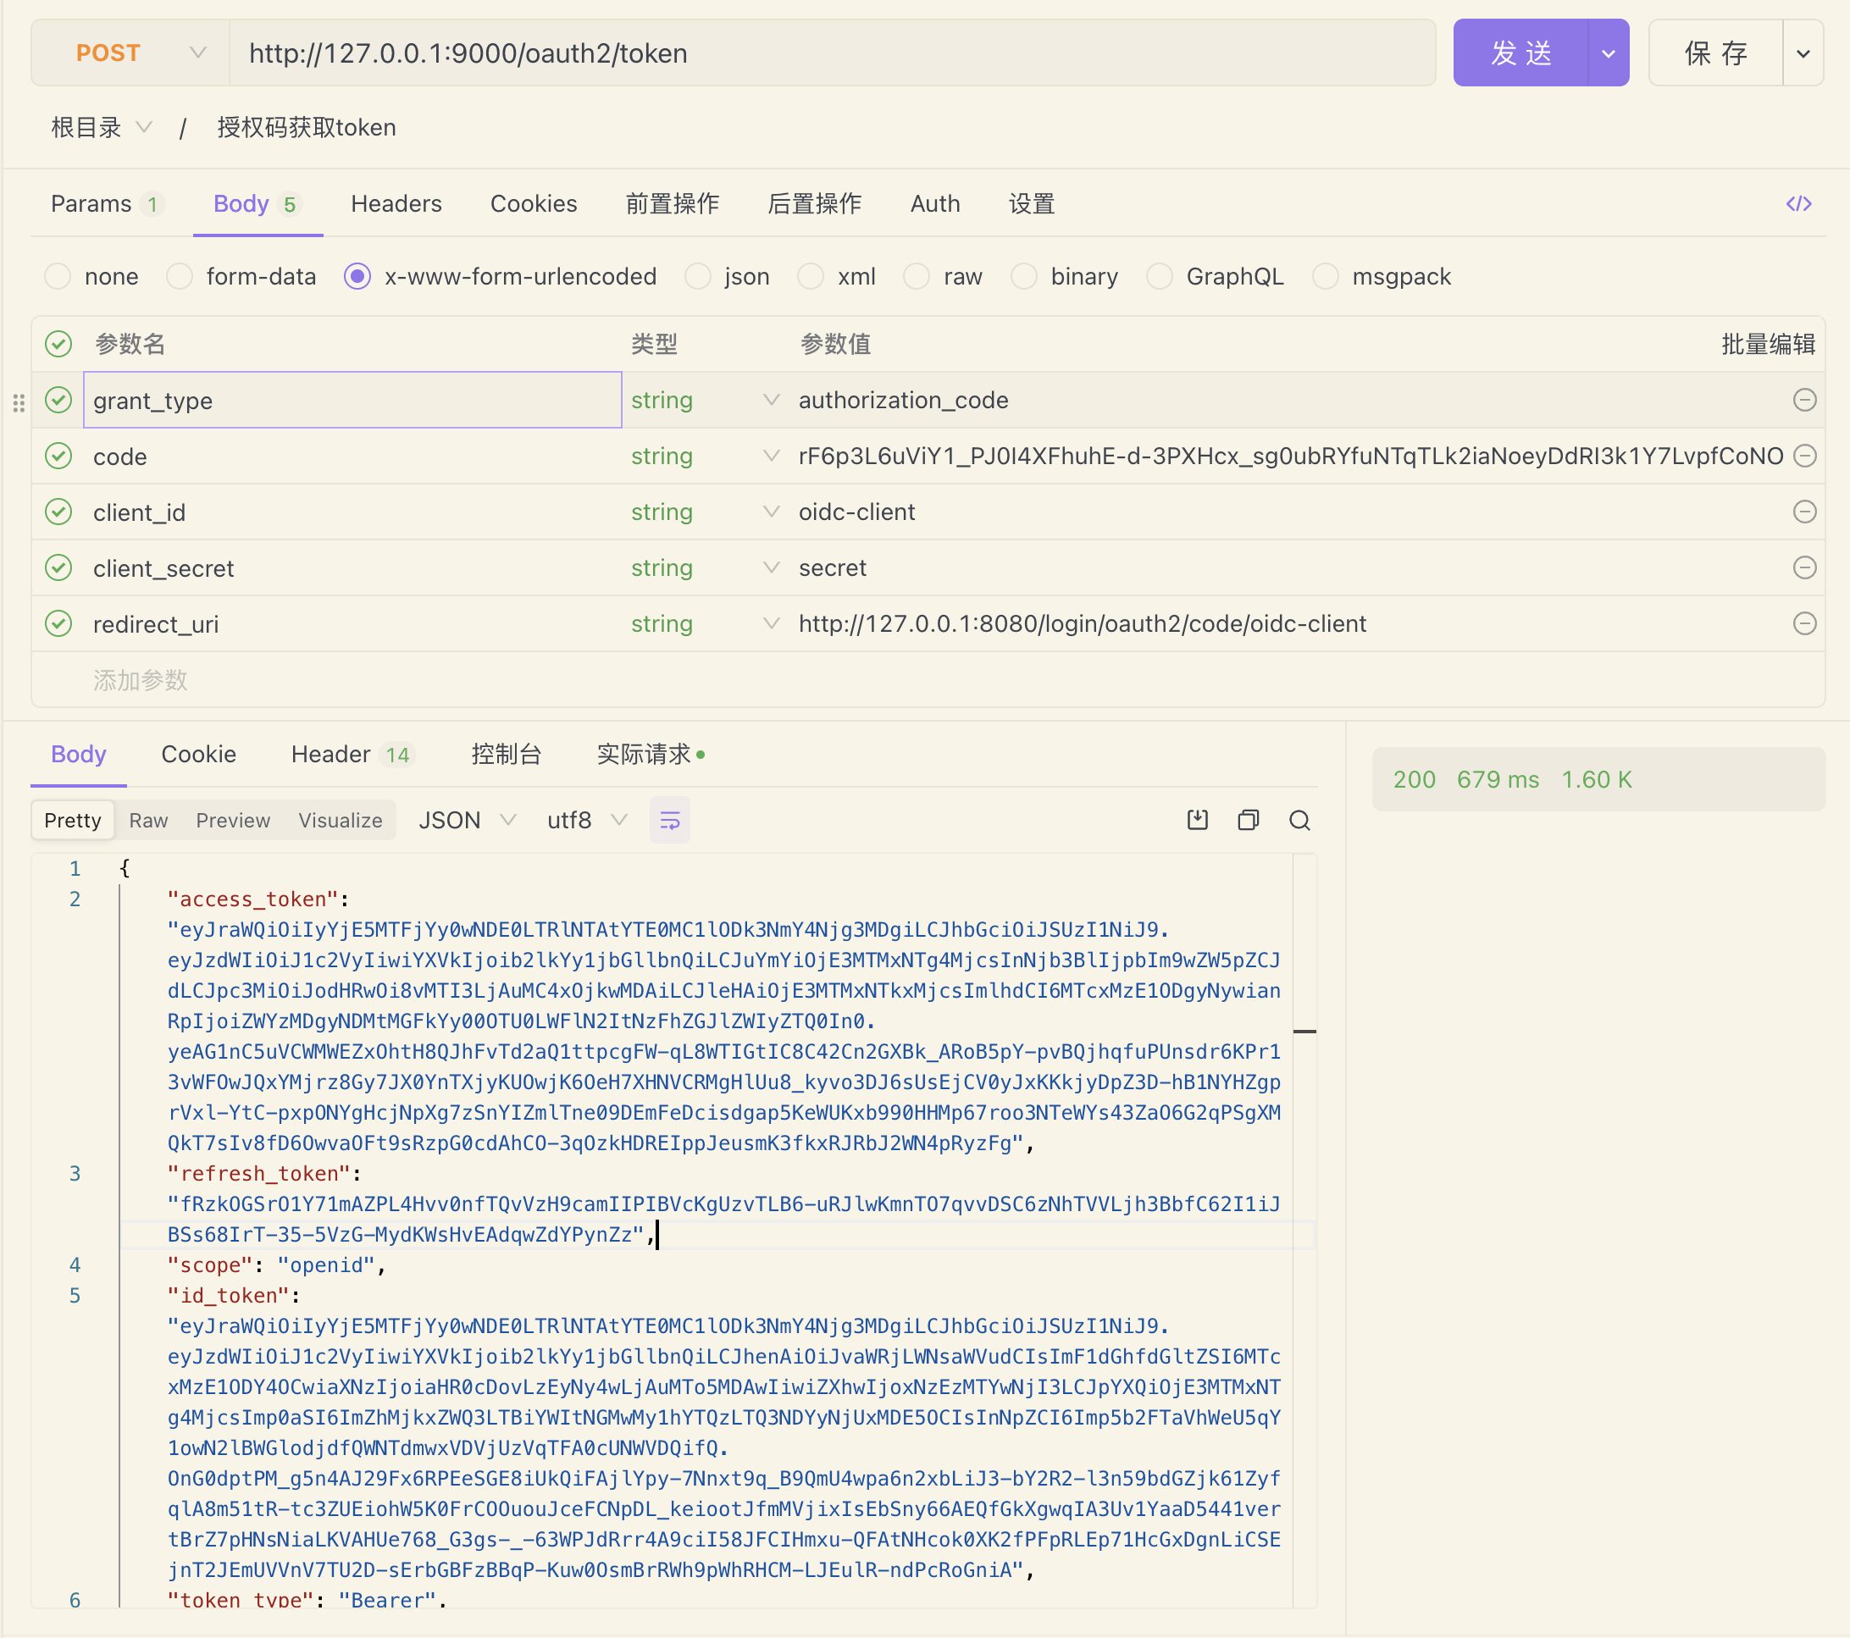1850x1638 pixels.
Task: Disable the redirect_uri parameter
Action: point(58,623)
